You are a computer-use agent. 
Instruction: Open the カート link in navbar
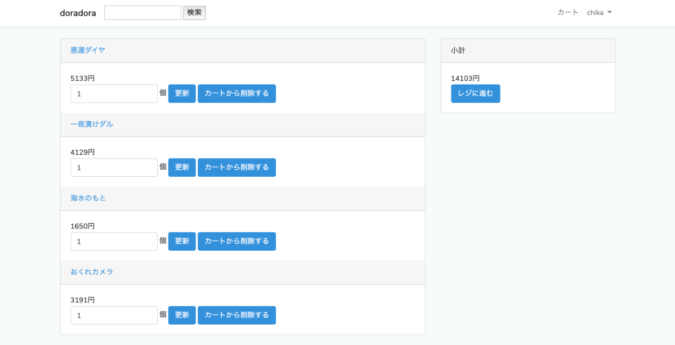(568, 12)
